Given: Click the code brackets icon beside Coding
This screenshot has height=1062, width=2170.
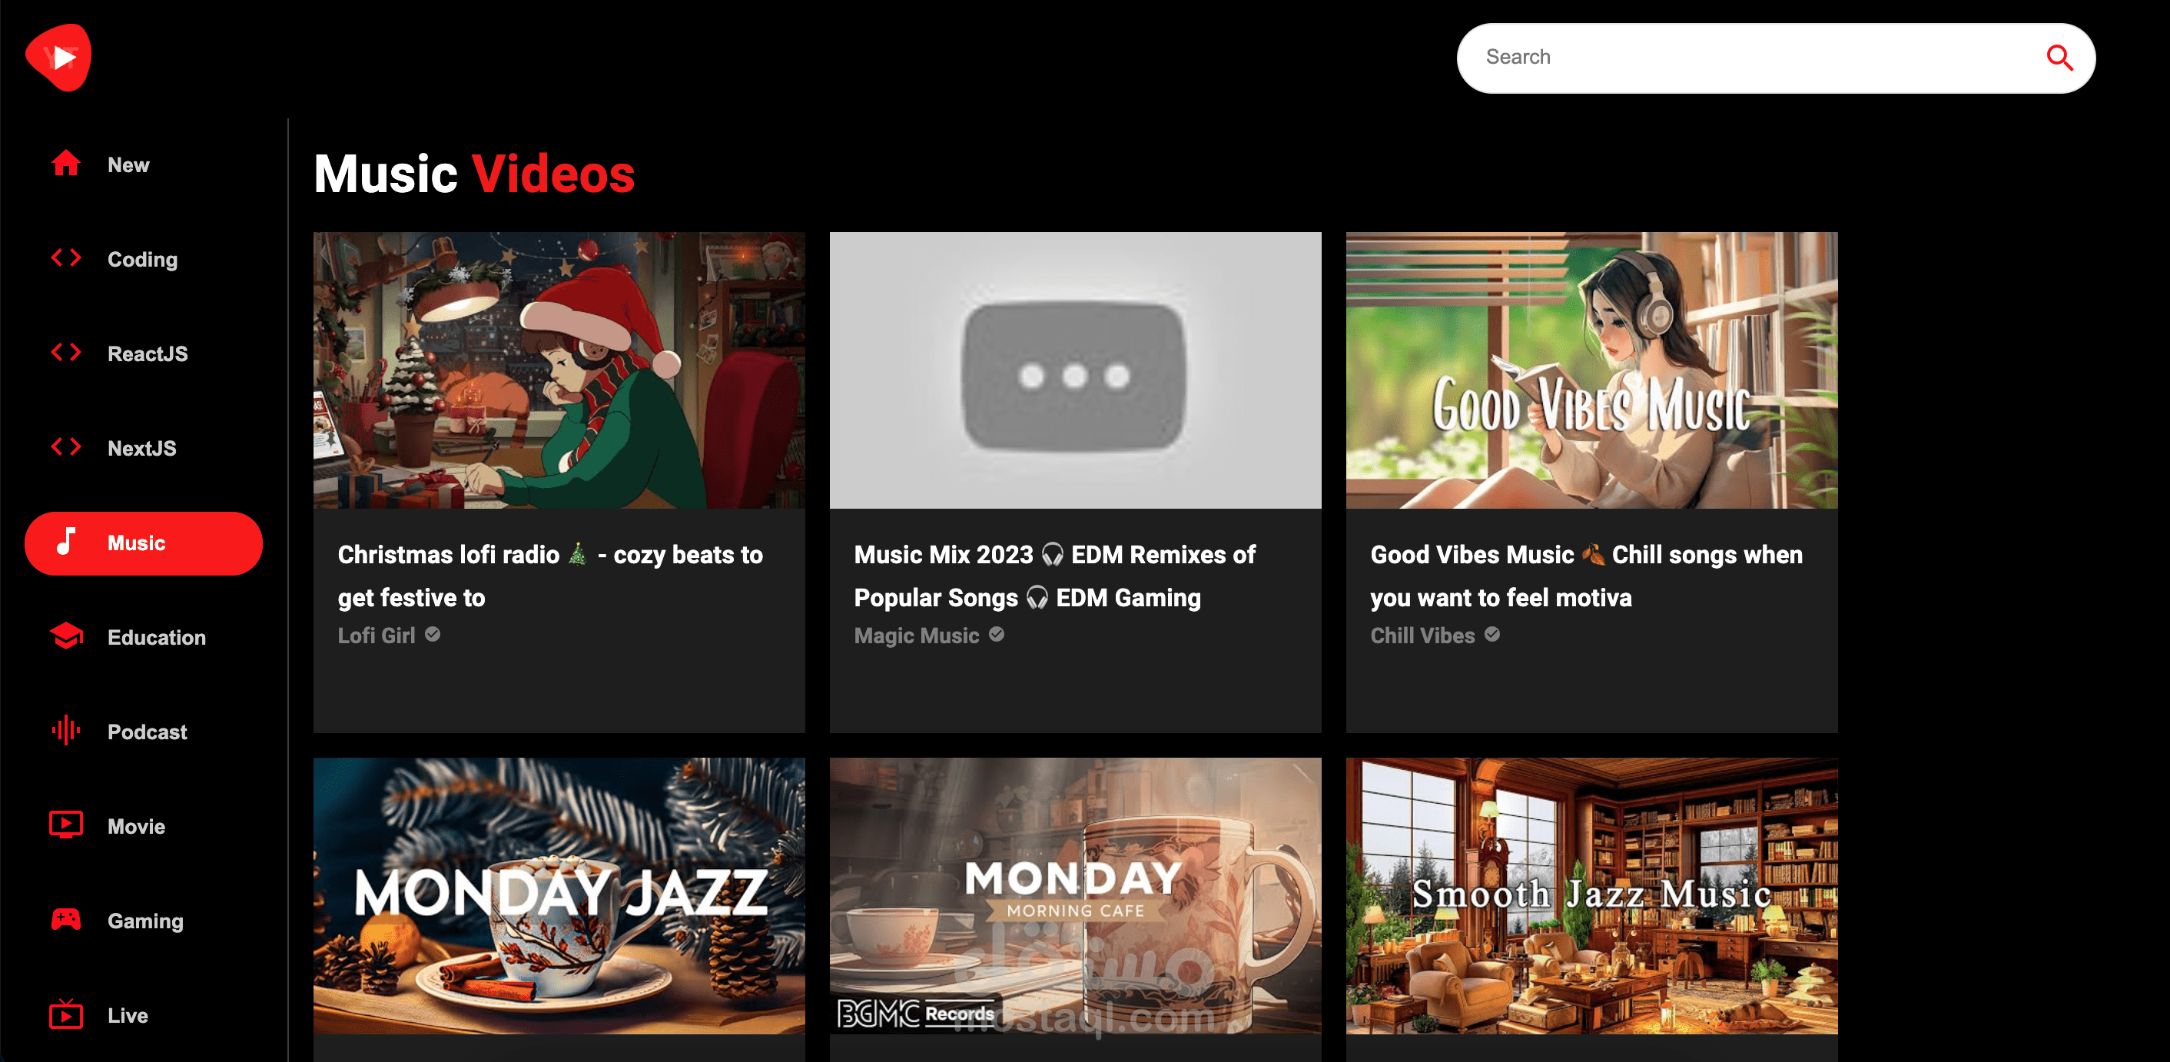Looking at the screenshot, I should tap(66, 257).
